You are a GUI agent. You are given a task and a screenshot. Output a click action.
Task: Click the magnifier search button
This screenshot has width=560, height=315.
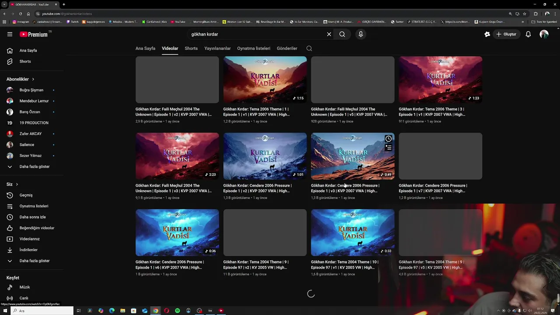click(342, 34)
